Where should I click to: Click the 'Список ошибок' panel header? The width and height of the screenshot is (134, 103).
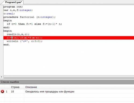pos(67,82)
